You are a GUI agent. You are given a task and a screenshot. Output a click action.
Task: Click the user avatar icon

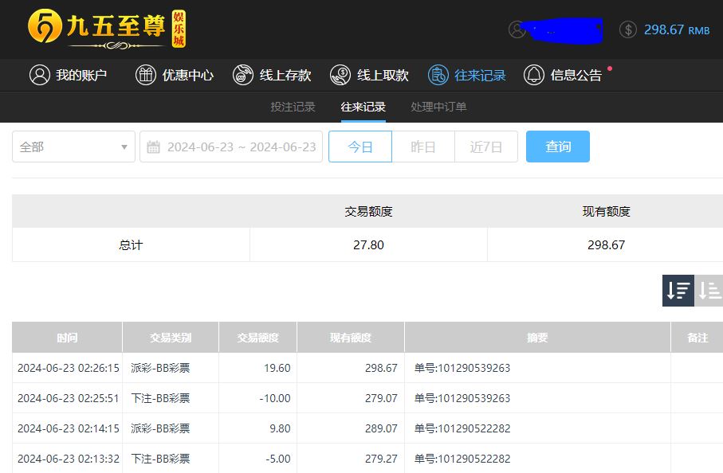(x=517, y=29)
